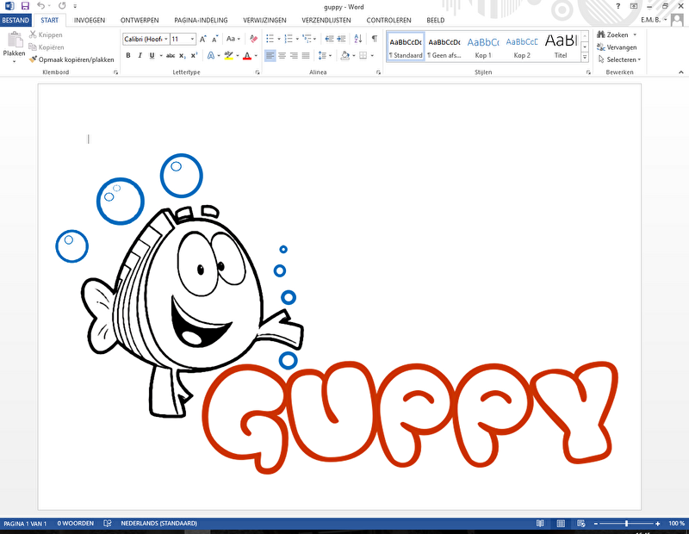Toggle bold formatting
Image resolution: width=689 pixels, height=534 pixels.
pyautogui.click(x=128, y=55)
